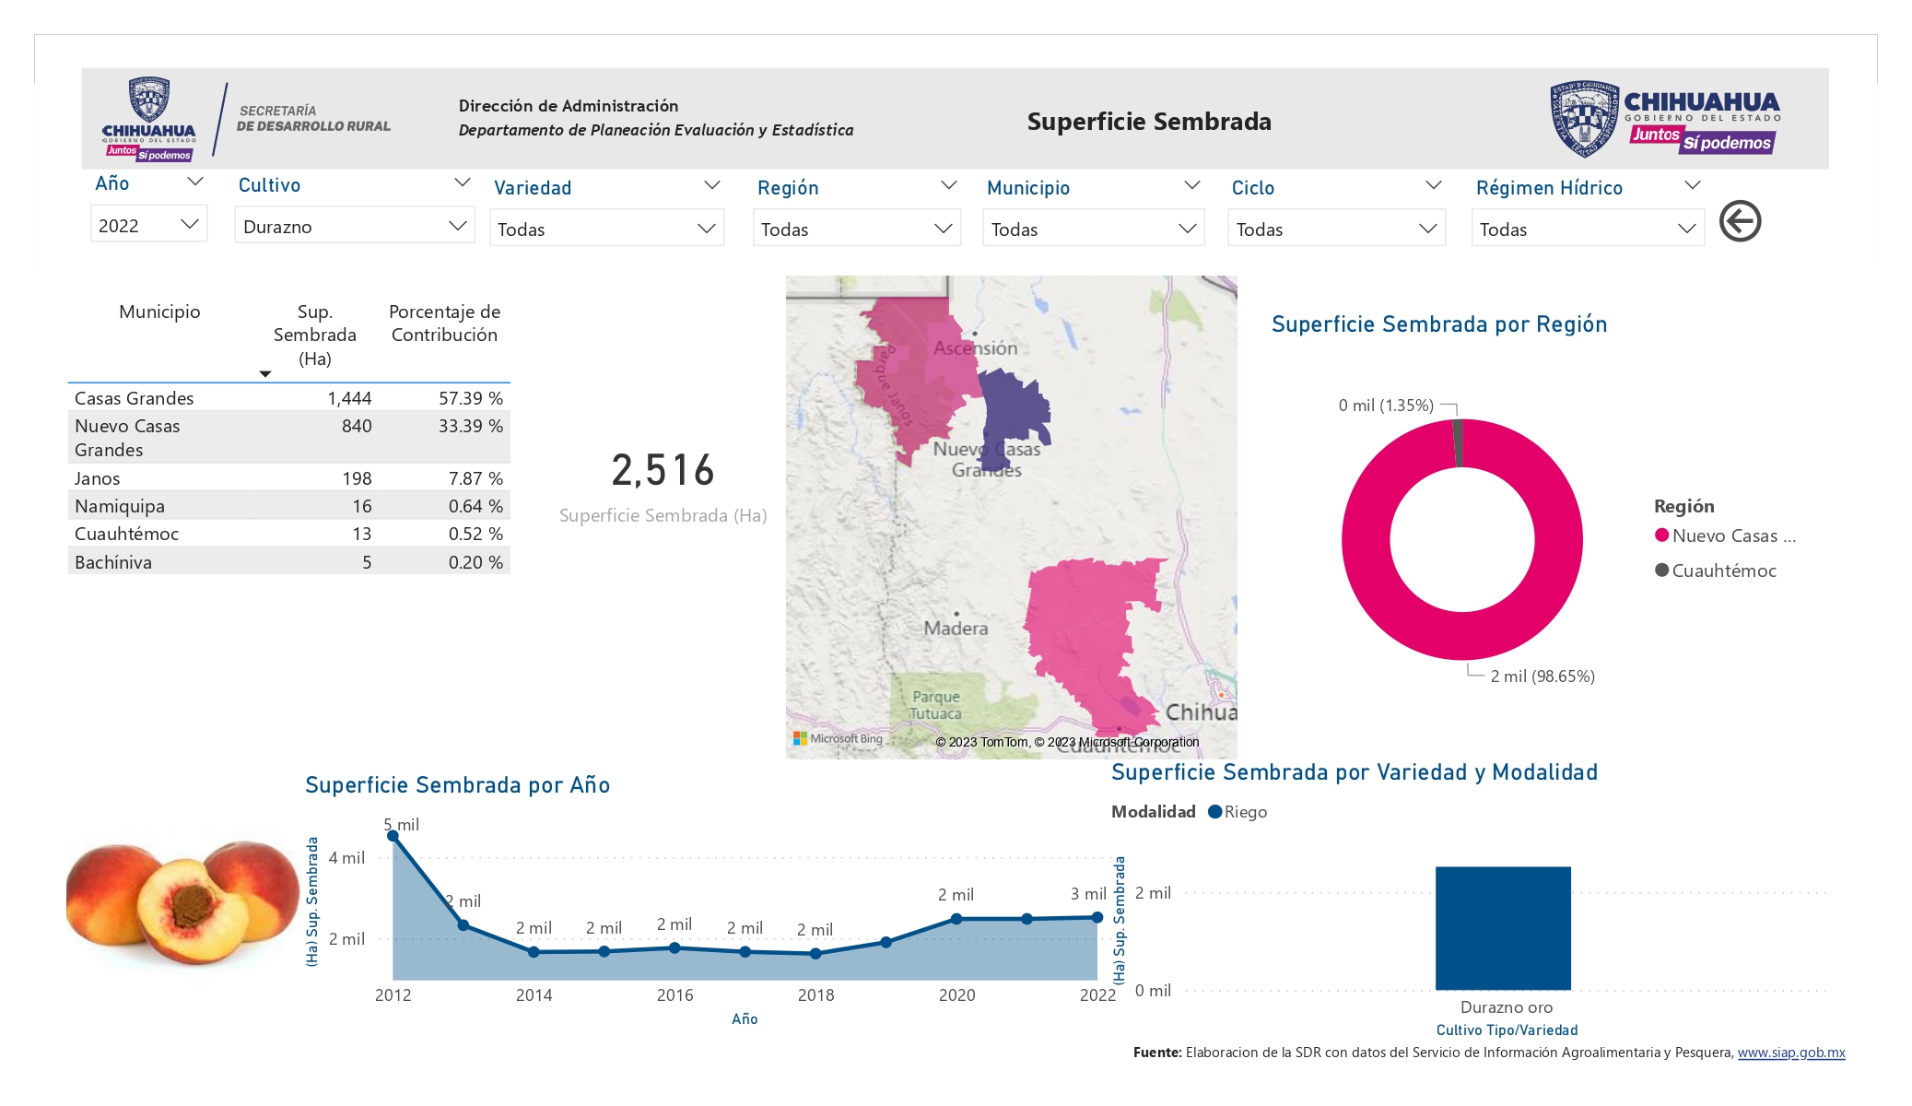The width and height of the screenshot is (1912, 1106).
Task: Collapse the Año filter header chevron
Action: (x=194, y=182)
